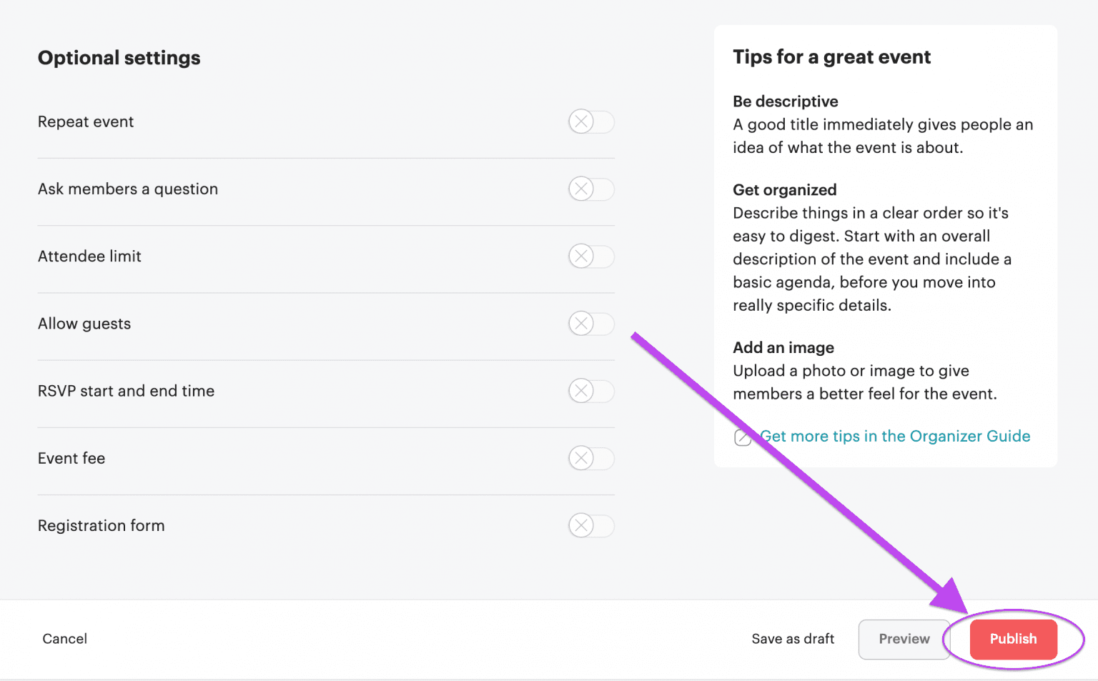Viewport: 1098px width, 681px height.
Task: Click the Optional settings heading
Action: 119,57
